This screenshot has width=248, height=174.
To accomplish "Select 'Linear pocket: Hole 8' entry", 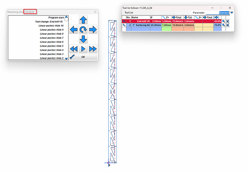I will point(51,34).
